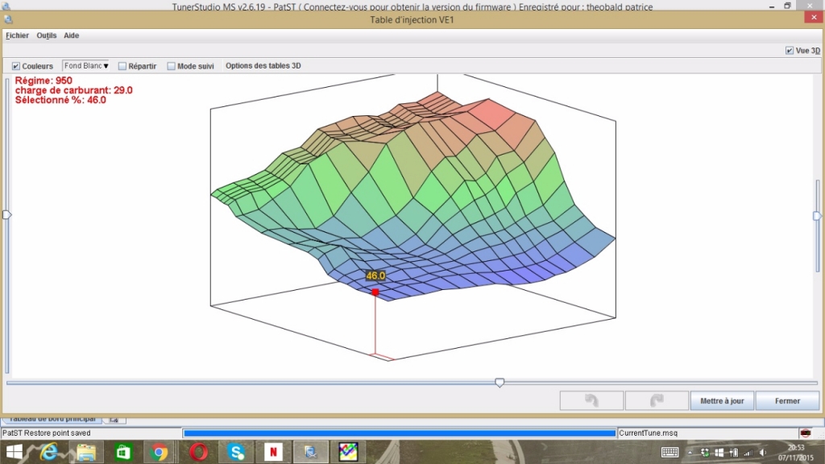This screenshot has width=825, height=464.
Task: Click the window icon in title bar
Action: tap(8, 19)
